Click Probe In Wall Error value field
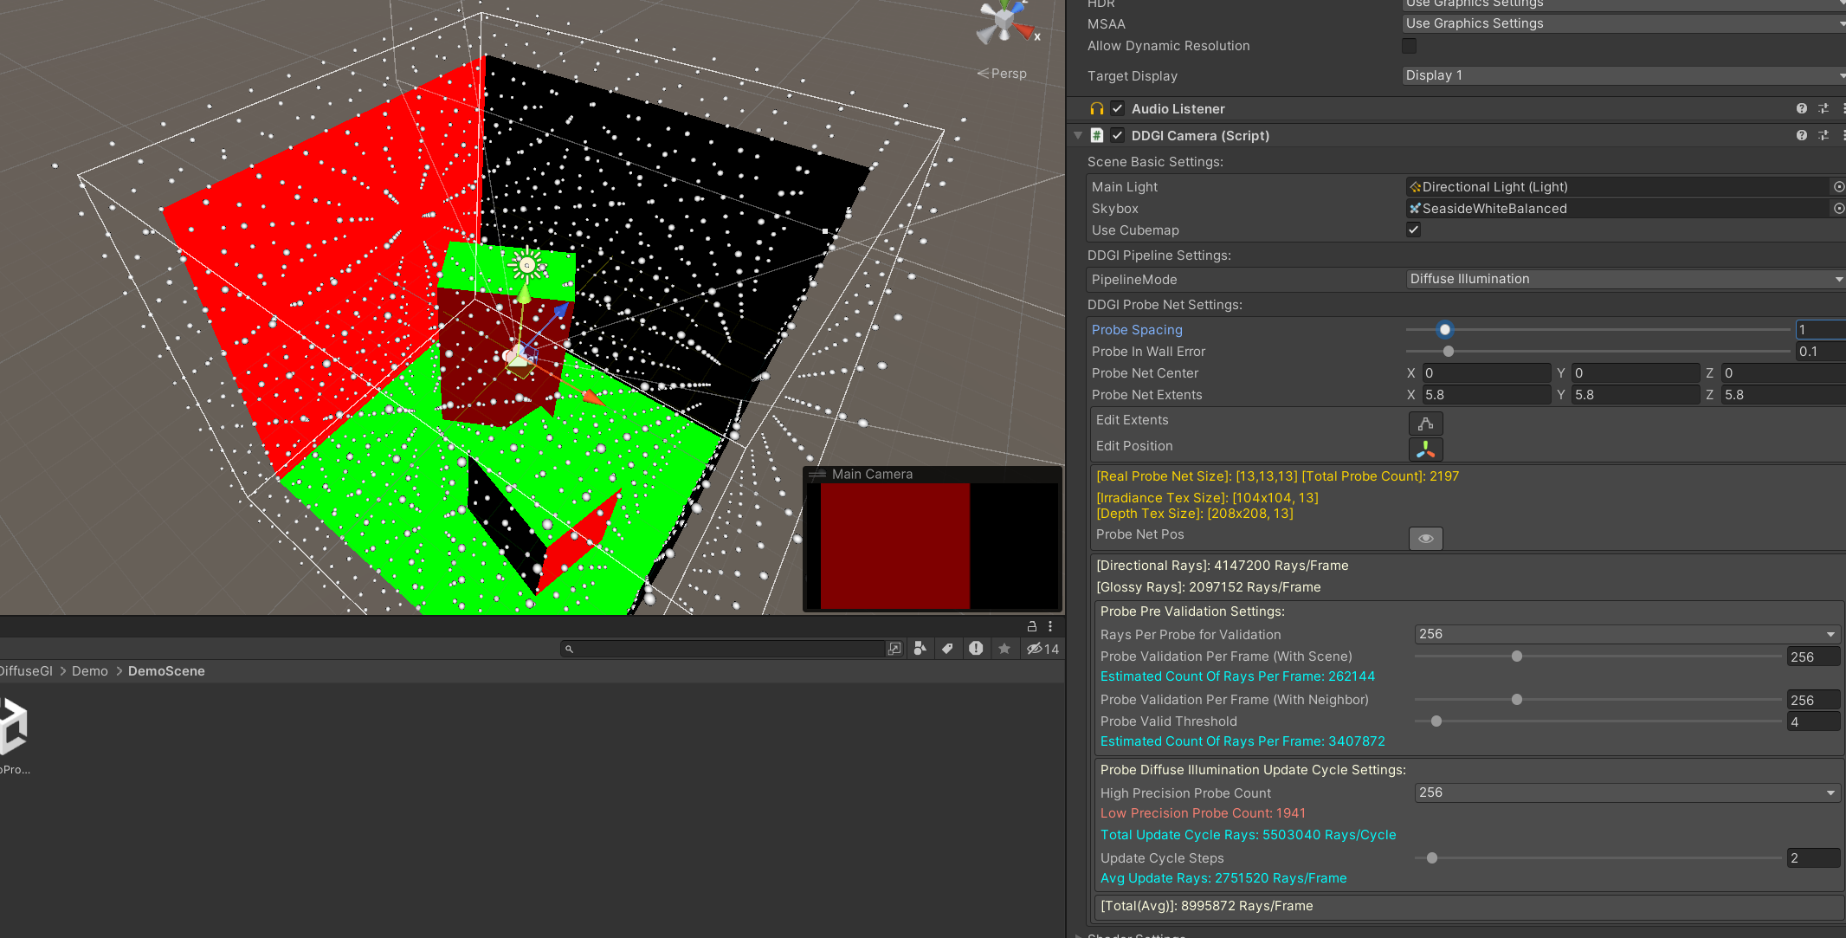 tap(1820, 351)
